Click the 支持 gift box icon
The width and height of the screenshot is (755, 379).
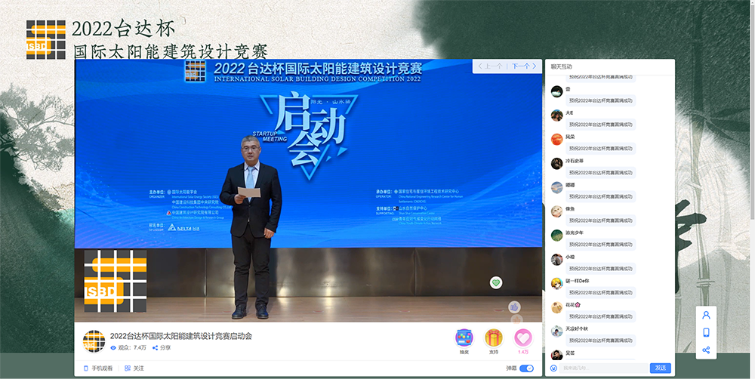click(x=494, y=338)
